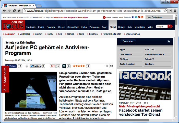
Task: Click the red search magnifier button
Action: [x=170, y=27]
